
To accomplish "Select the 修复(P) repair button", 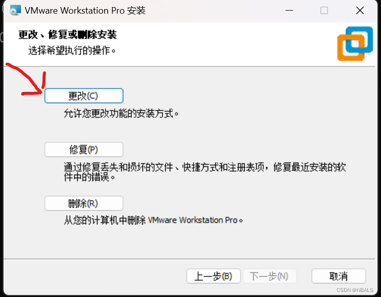I will [84, 150].
